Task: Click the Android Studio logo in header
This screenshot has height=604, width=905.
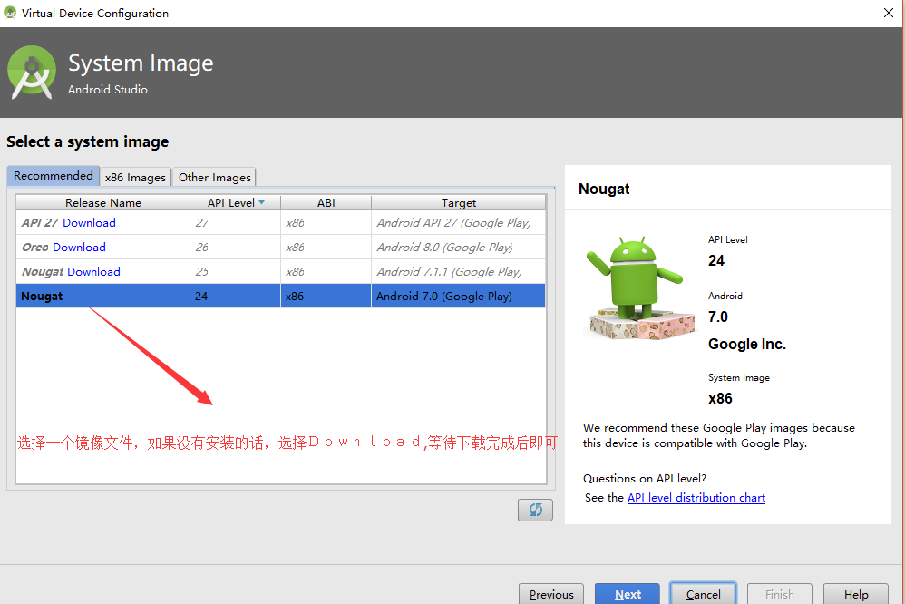Action: [32, 73]
